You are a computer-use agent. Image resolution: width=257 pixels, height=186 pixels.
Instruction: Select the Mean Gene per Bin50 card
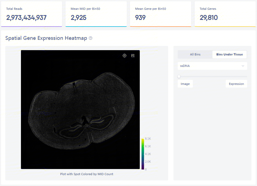click(160, 14)
